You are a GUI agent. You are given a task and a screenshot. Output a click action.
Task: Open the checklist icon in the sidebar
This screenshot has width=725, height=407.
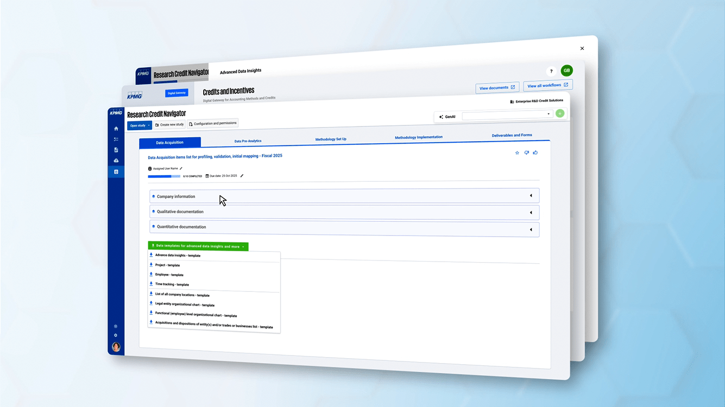coord(116,139)
